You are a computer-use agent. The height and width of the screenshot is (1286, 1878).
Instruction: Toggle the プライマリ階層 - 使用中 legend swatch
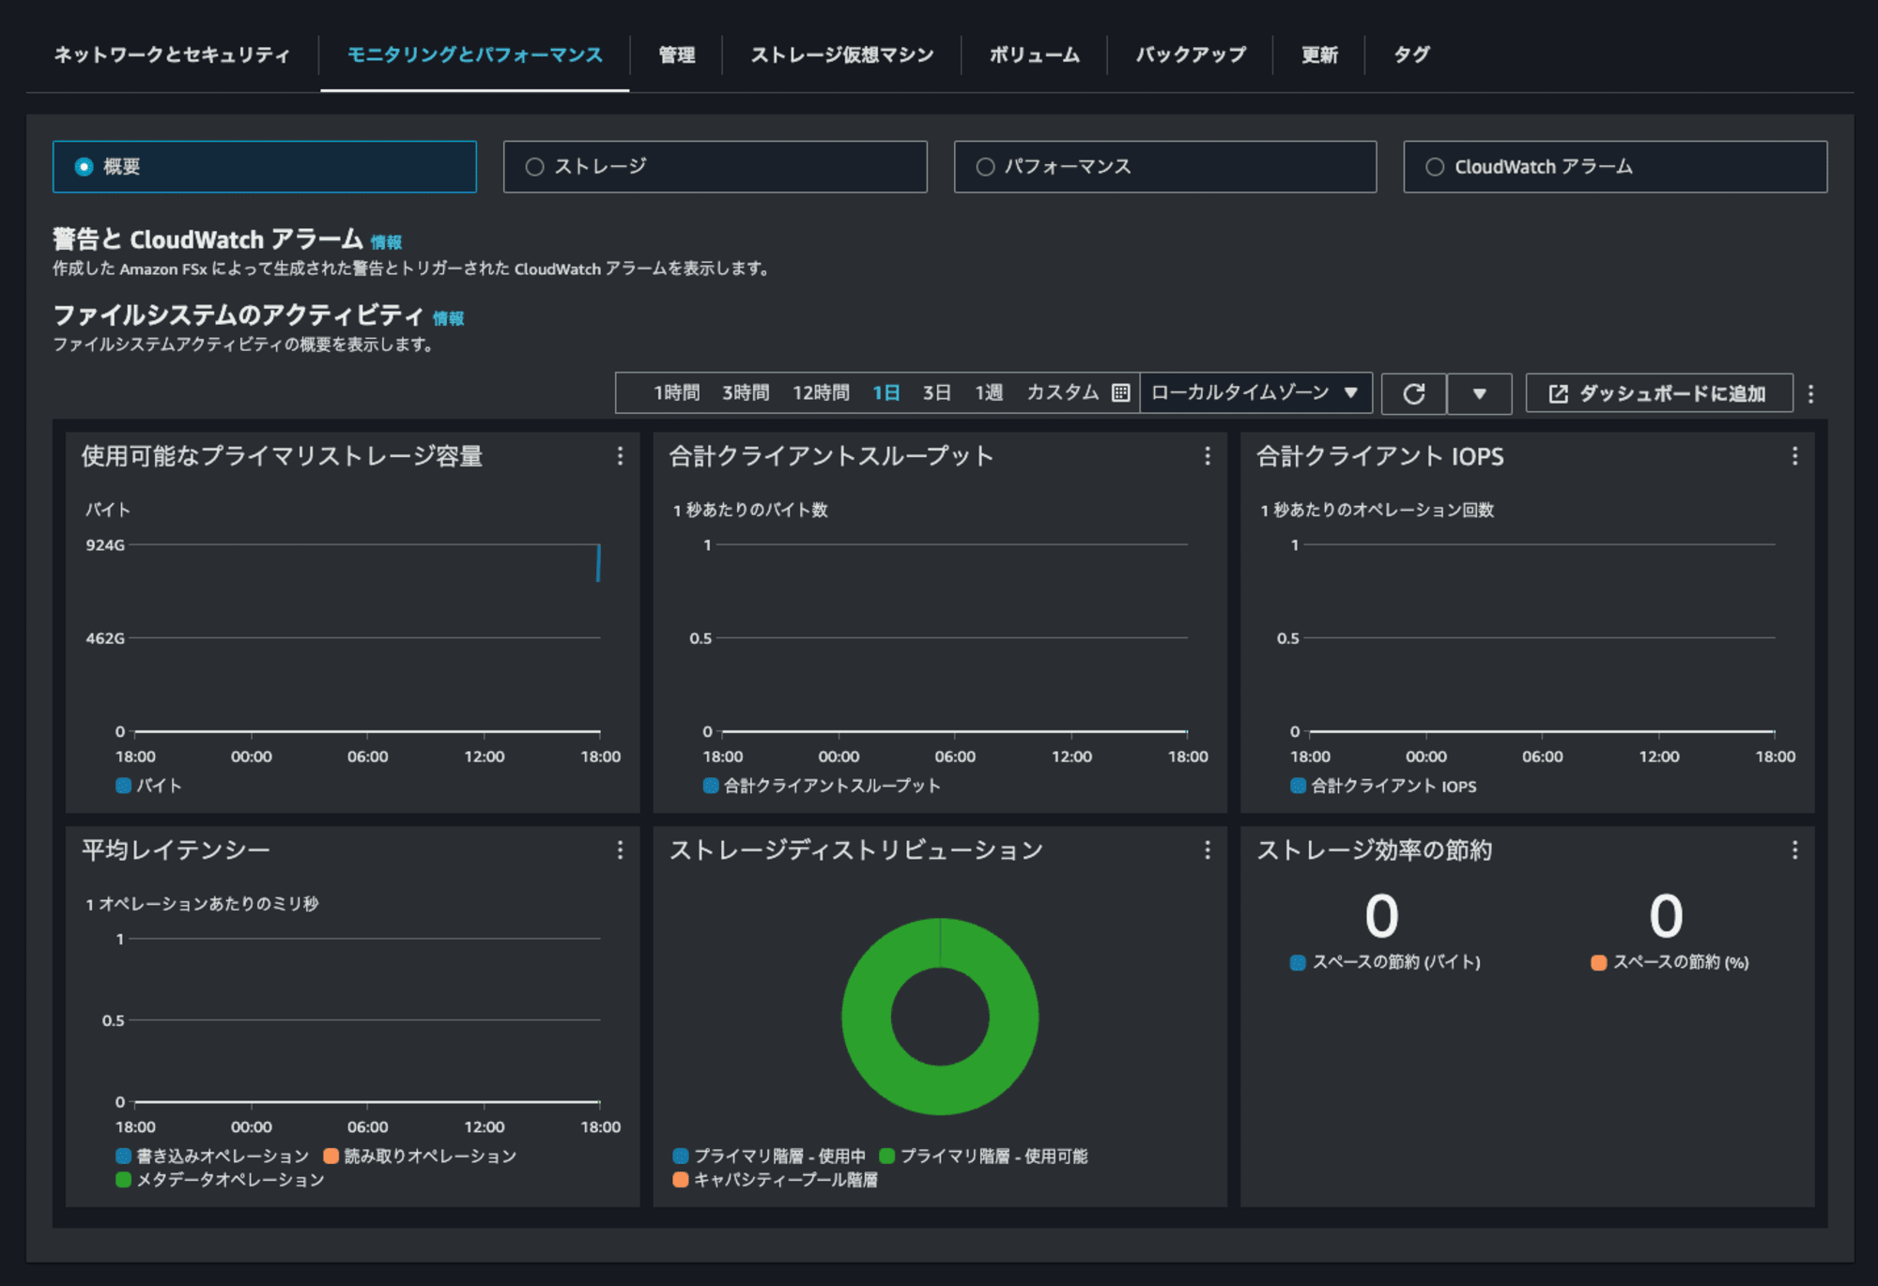click(681, 1156)
